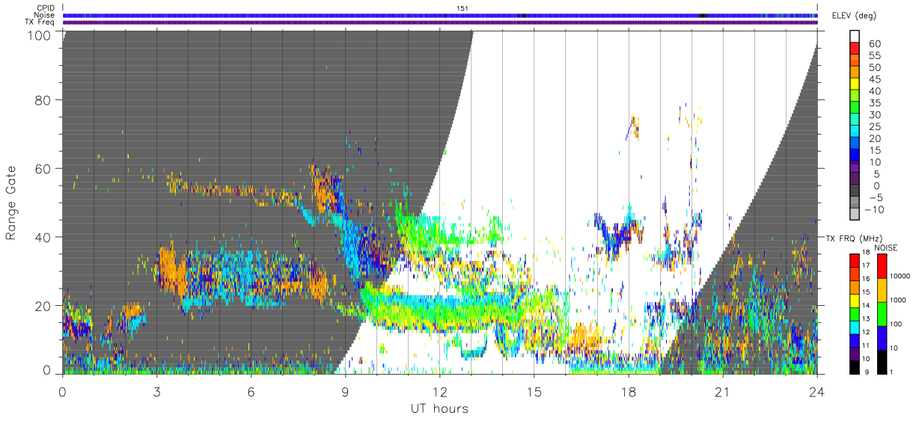Pick the cyan 20-25 elevation swatch
This screenshot has width=919, height=424.
(855, 131)
